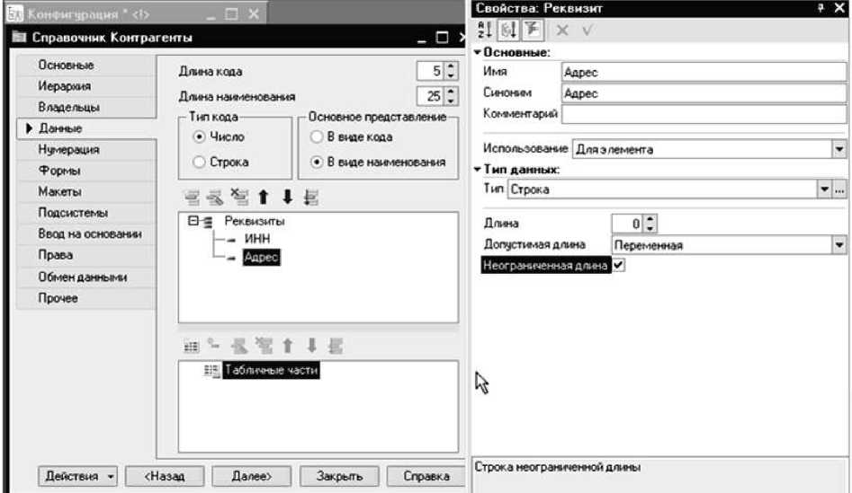Click edit icon in табличные части toolbar
The image size is (852, 493).
[239, 346]
